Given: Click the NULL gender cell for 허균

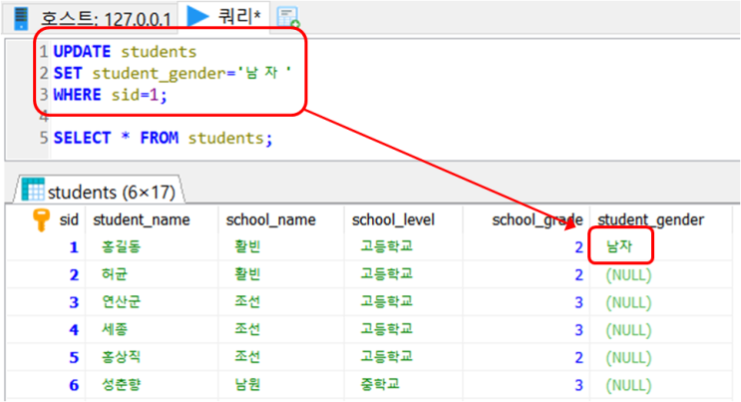Looking at the screenshot, I should [628, 274].
